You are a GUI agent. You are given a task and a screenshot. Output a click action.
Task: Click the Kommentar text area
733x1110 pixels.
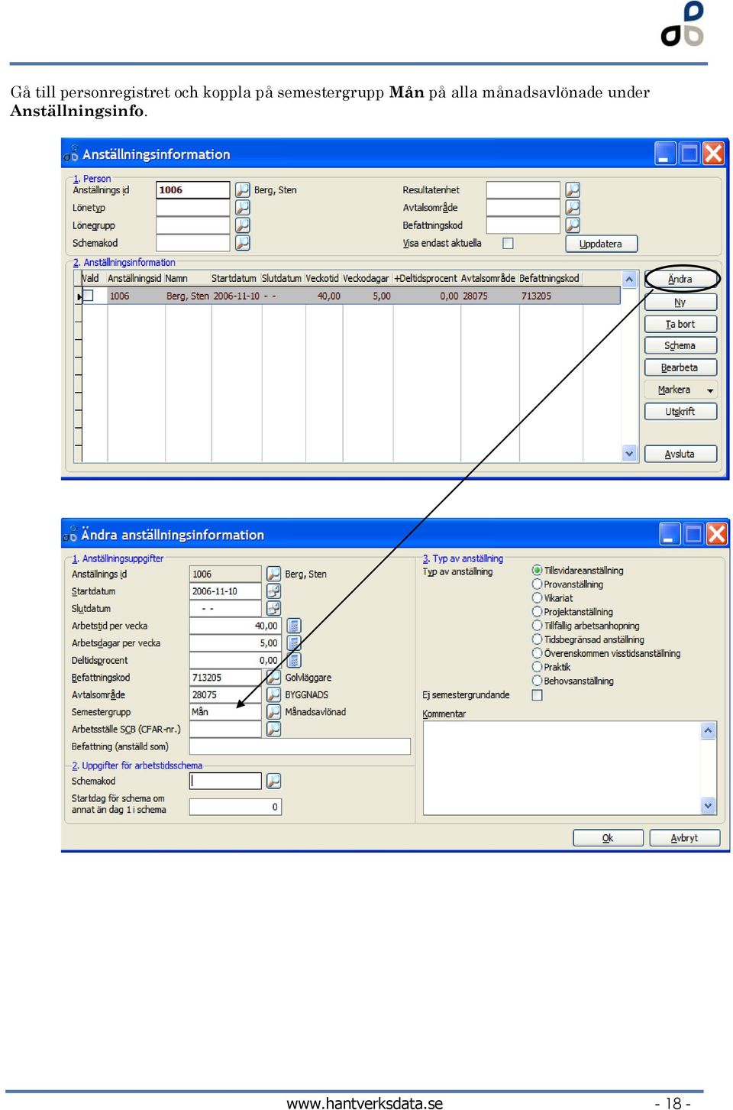(562, 768)
